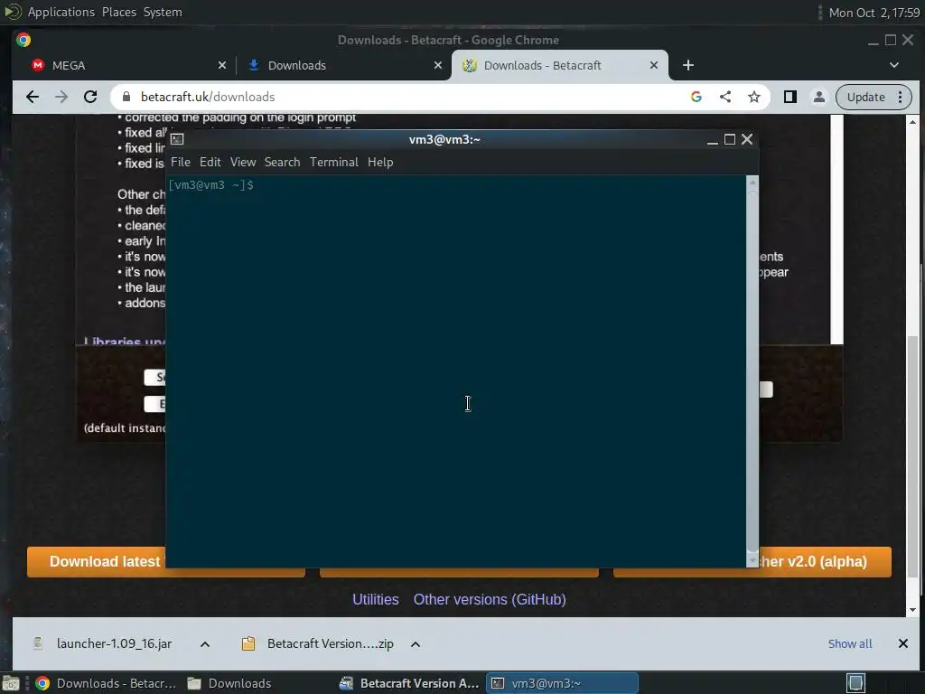Open the Places menu in the top panel
Viewport: 925px width, 694px height.
click(119, 12)
